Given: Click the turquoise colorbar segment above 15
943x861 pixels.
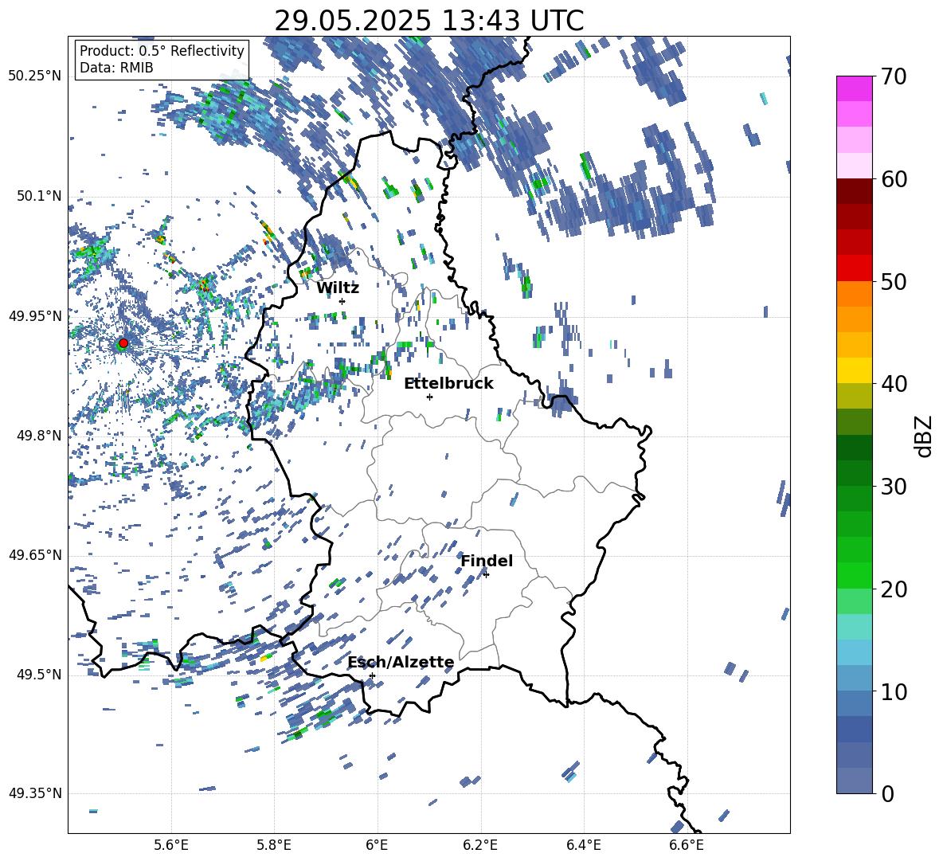Looking at the screenshot, I should pyautogui.click(x=854, y=627).
